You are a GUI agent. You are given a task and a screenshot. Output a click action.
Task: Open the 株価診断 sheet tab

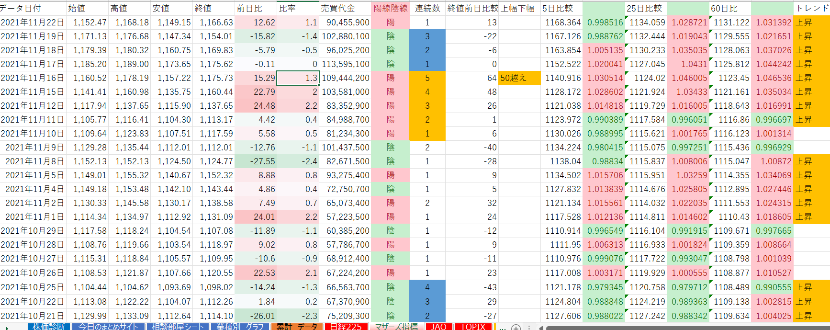49,327
